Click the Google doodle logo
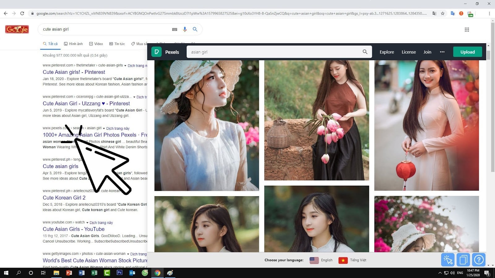Viewport: 495px width, 278px height. click(17, 29)
